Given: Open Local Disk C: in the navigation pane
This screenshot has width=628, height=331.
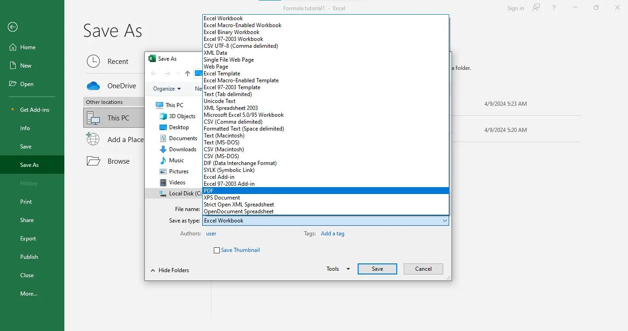Looking at the screenshot, I should point(182,193).
